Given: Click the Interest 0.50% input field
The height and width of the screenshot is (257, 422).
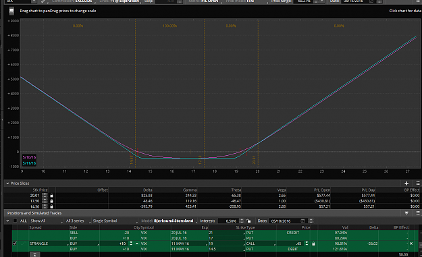Looking at the screenshot, I should pyautogui.click(x=228, y=221).
